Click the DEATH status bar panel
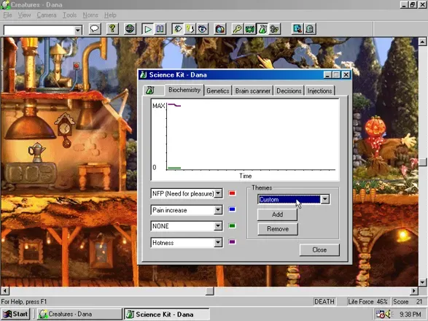Image resolution: width=428 pixels, height=321 pixels. pos(324,301)
